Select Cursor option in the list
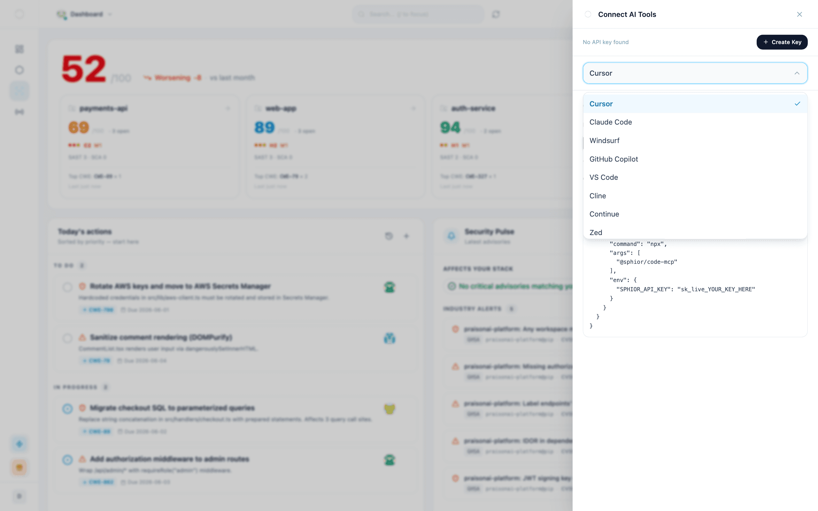Viewport: 818px width, 511px height. [695, 104]
